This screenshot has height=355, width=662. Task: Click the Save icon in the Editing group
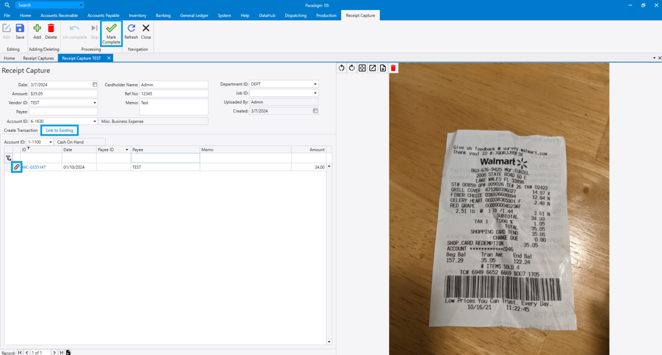[20, 28]
